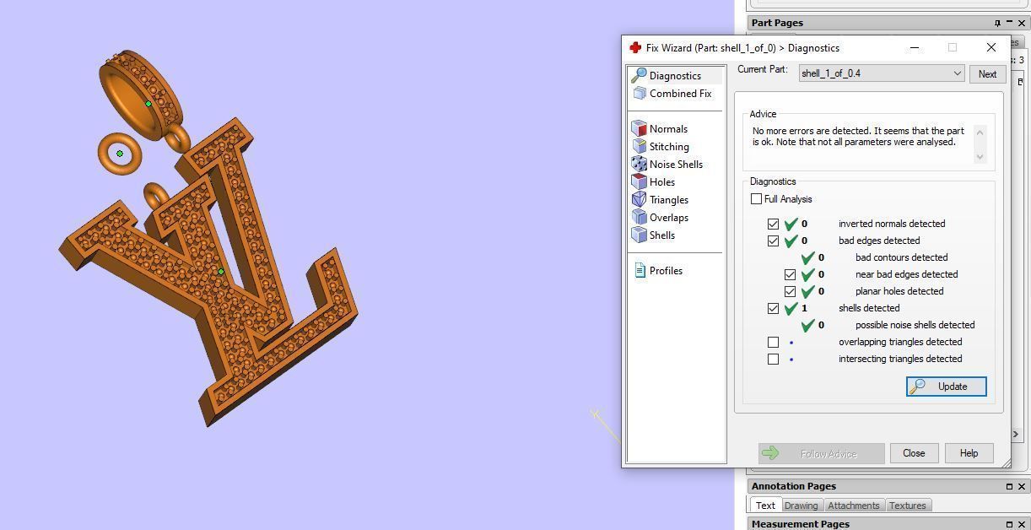Uncheck shells detected checkbox
1031x530 pixels.
[773, 309]
